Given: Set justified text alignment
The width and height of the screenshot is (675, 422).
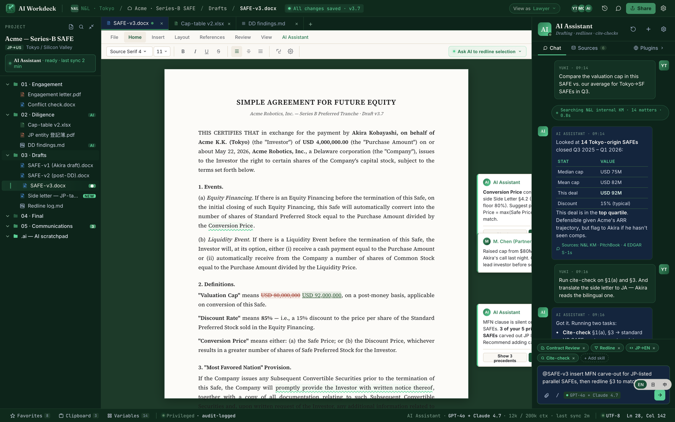Looking at the screenshot, I should point(260,51).
